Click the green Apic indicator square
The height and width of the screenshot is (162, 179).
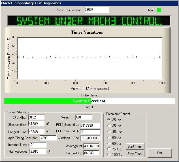point(159,10)
